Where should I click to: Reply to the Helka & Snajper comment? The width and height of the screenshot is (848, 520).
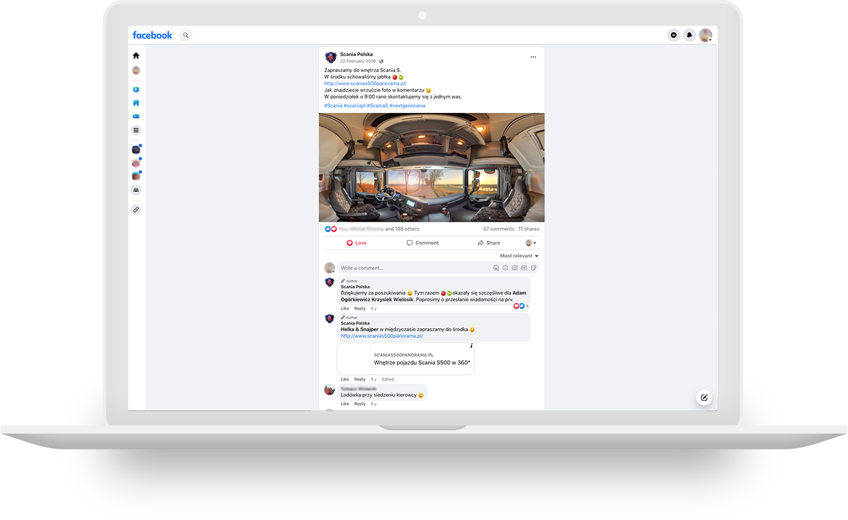coord(360,379)
